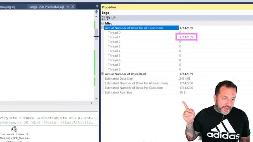Select Estimated Number of Rows for All Executions
Viewport: 253px width, 142px height.
[x=137, y=83]
